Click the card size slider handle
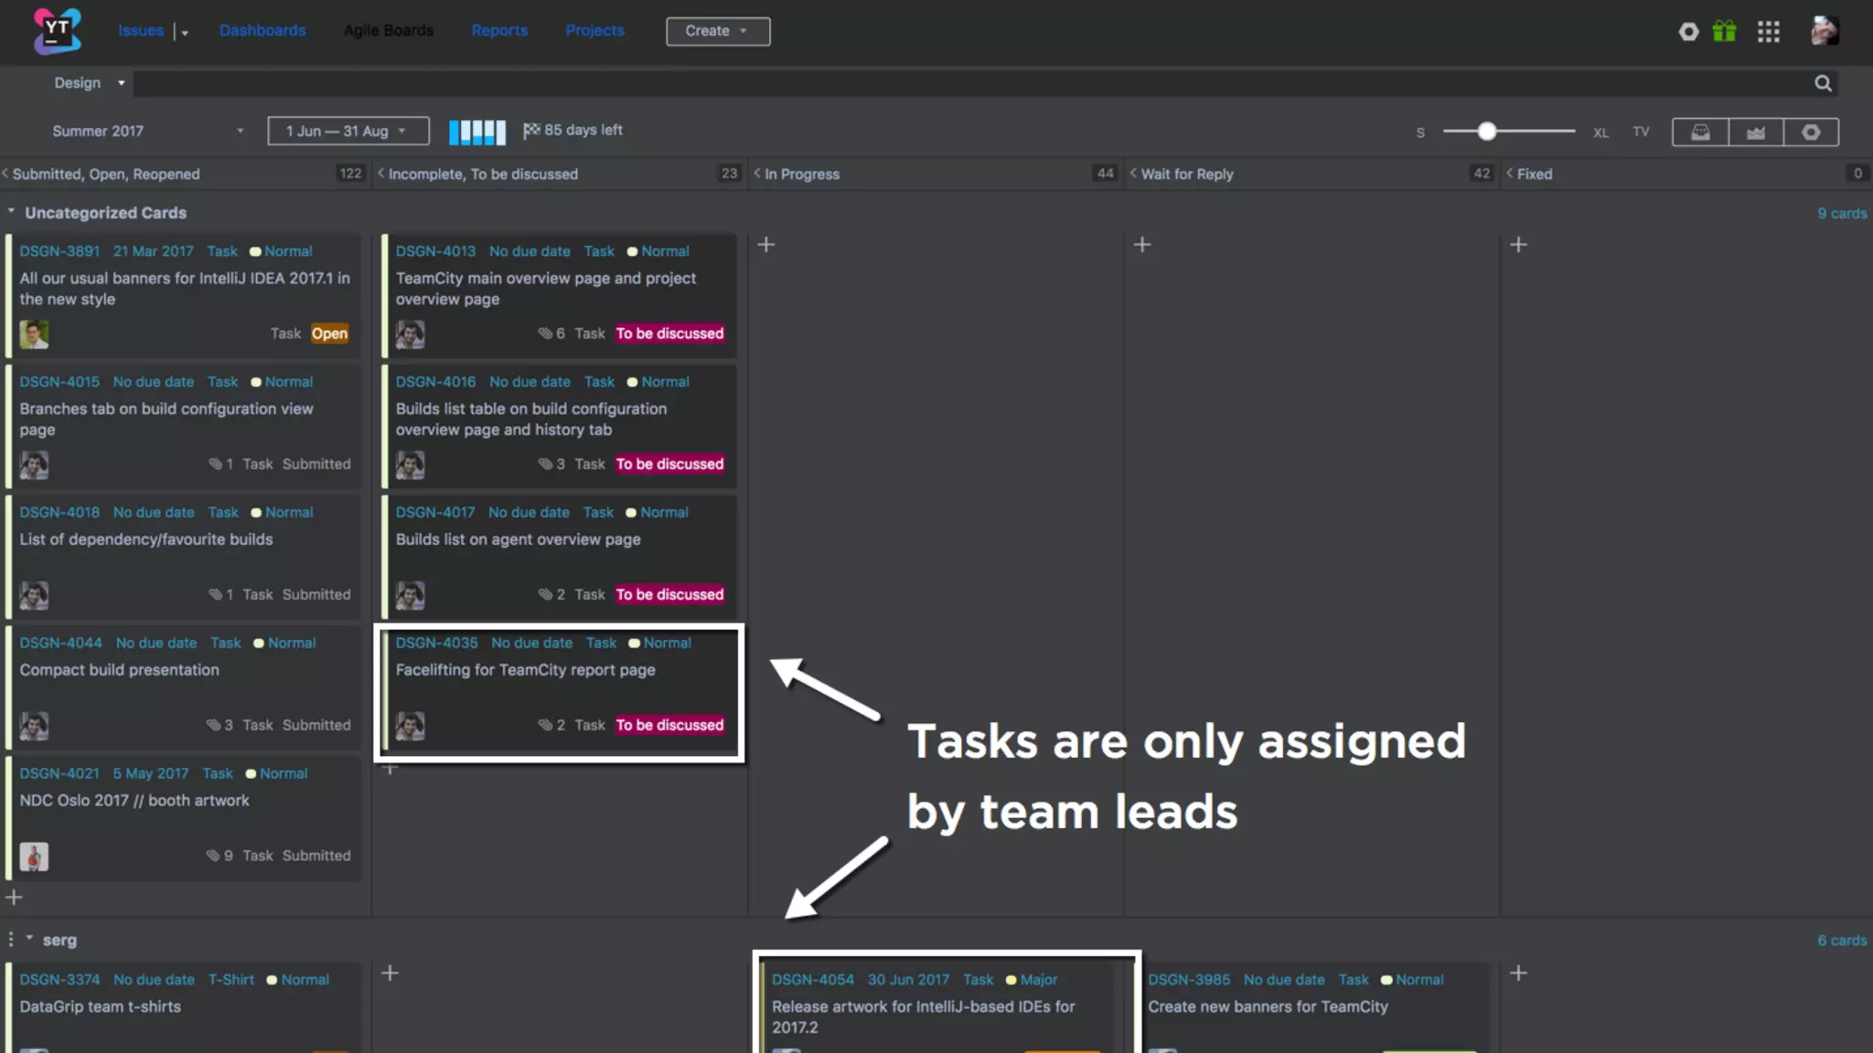This screenshot has width=1873, height=1053. pyautogui.click(x=1487, y=132)
